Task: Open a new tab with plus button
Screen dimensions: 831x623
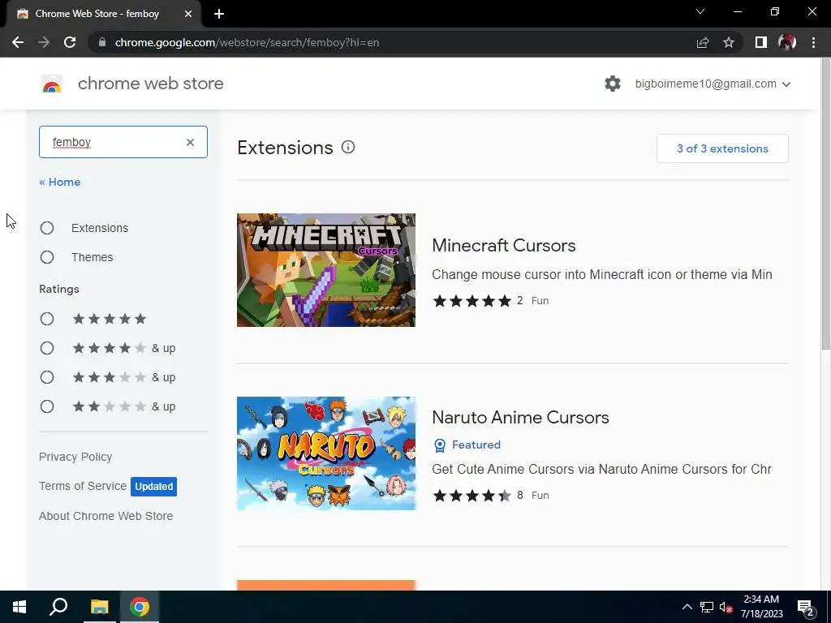Action: coord(219,14)
